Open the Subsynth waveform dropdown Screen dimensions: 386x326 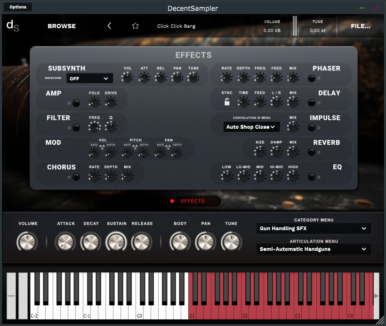pos(89,78)
